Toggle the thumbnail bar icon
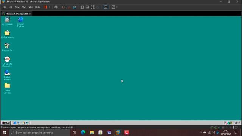The width and height of the screenshot is (242, 136). pos(87,7)
